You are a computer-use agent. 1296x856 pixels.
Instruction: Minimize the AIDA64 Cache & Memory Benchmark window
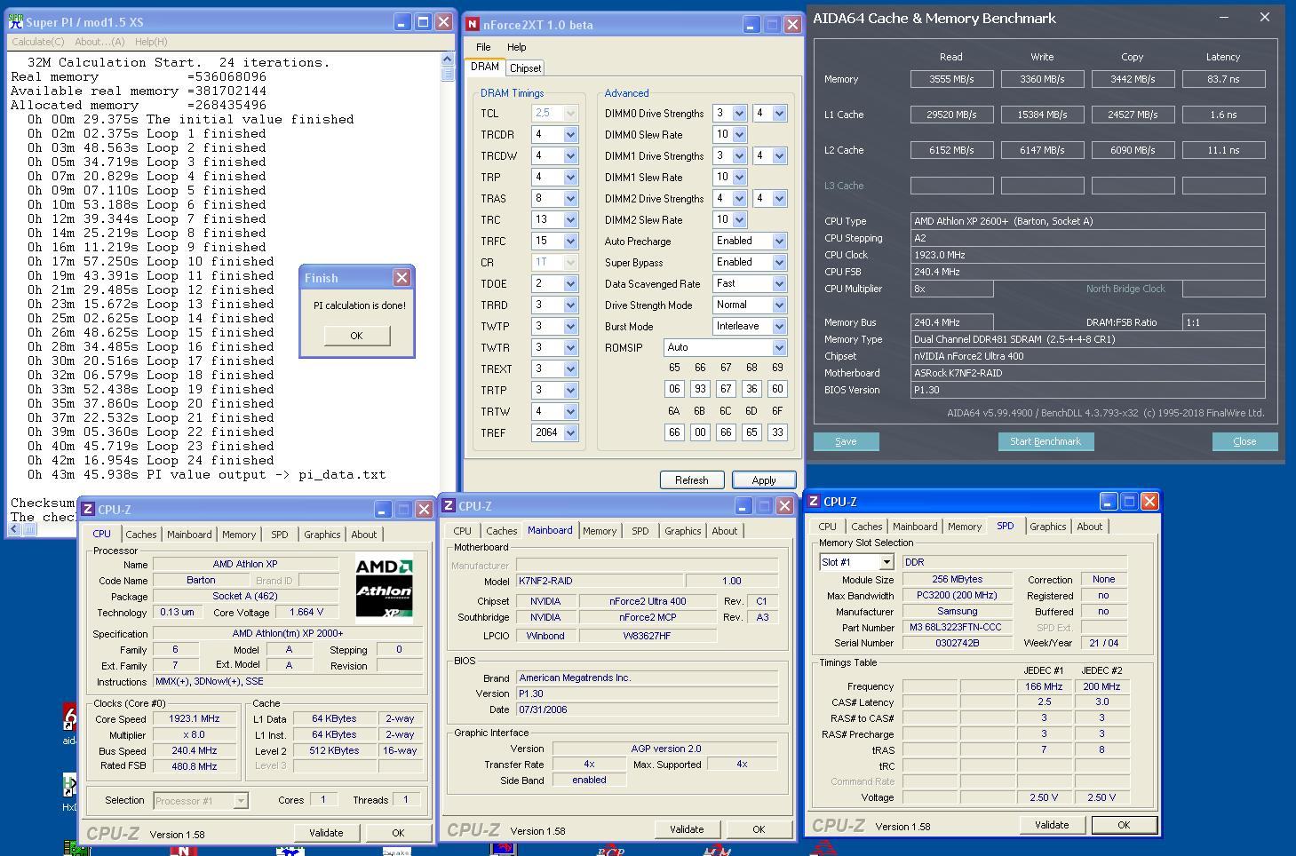point(1224,17)
